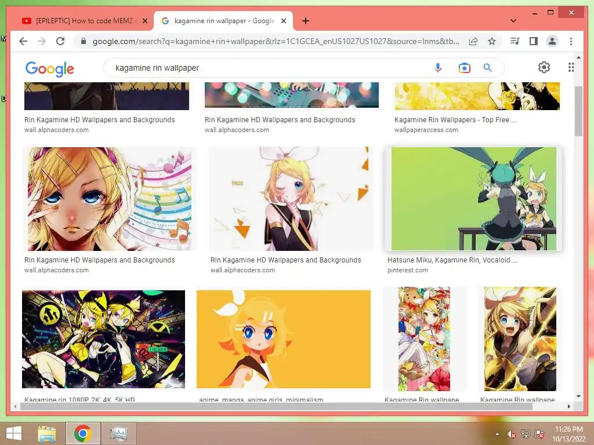Open Hatsune Miku, Kagamine Rin, Vocaloid link
Screen dimensions: 594x445
pos(452,260)
